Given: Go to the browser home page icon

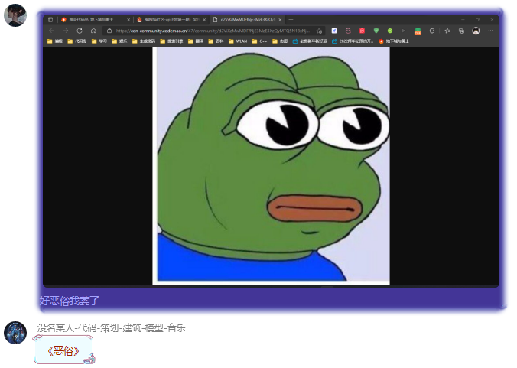Looking at the screenshot, I should pos(93,31).
